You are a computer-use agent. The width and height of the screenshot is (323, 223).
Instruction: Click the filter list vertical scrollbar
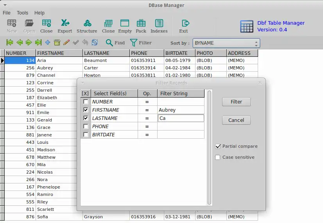pyautogui.click(x=209, y=147)
